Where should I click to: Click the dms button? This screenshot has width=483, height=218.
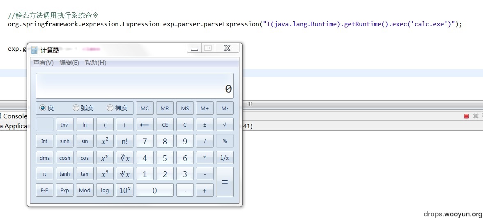pos(44,158)
